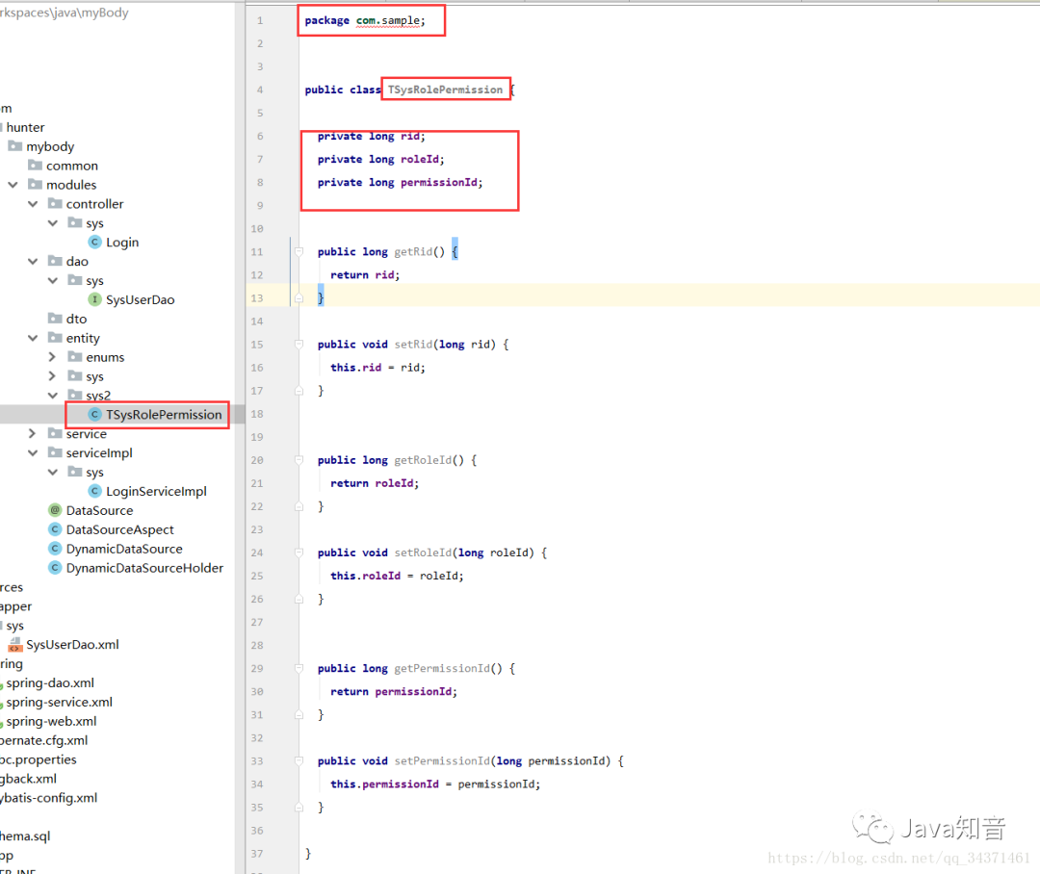Click the entity package folder icon
The image size is (1040, 874).
tap(55, 338)
